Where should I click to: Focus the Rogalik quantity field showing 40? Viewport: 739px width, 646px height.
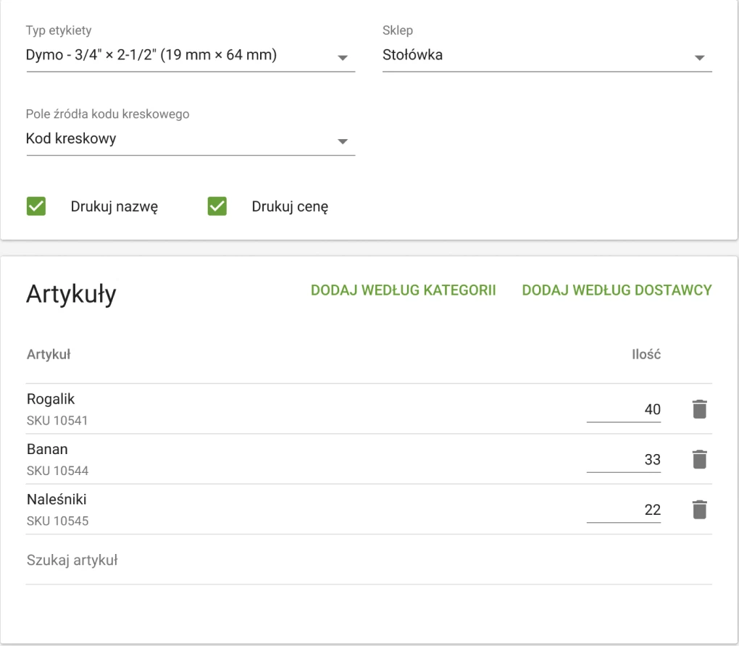point(623,409)
